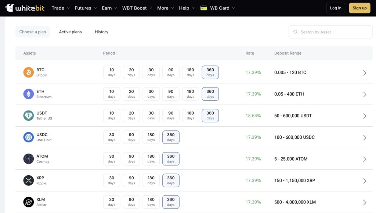
Task: Click the Bitcoin coin icon
Action: pyautogui.click(x=29, y=72)
